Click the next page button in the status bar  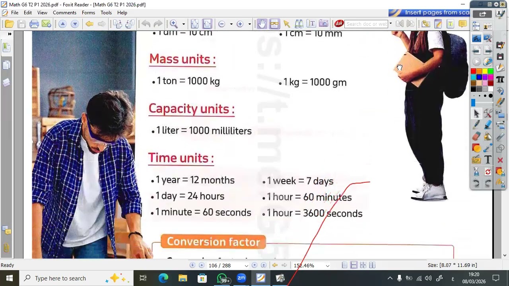pos(254,265)
